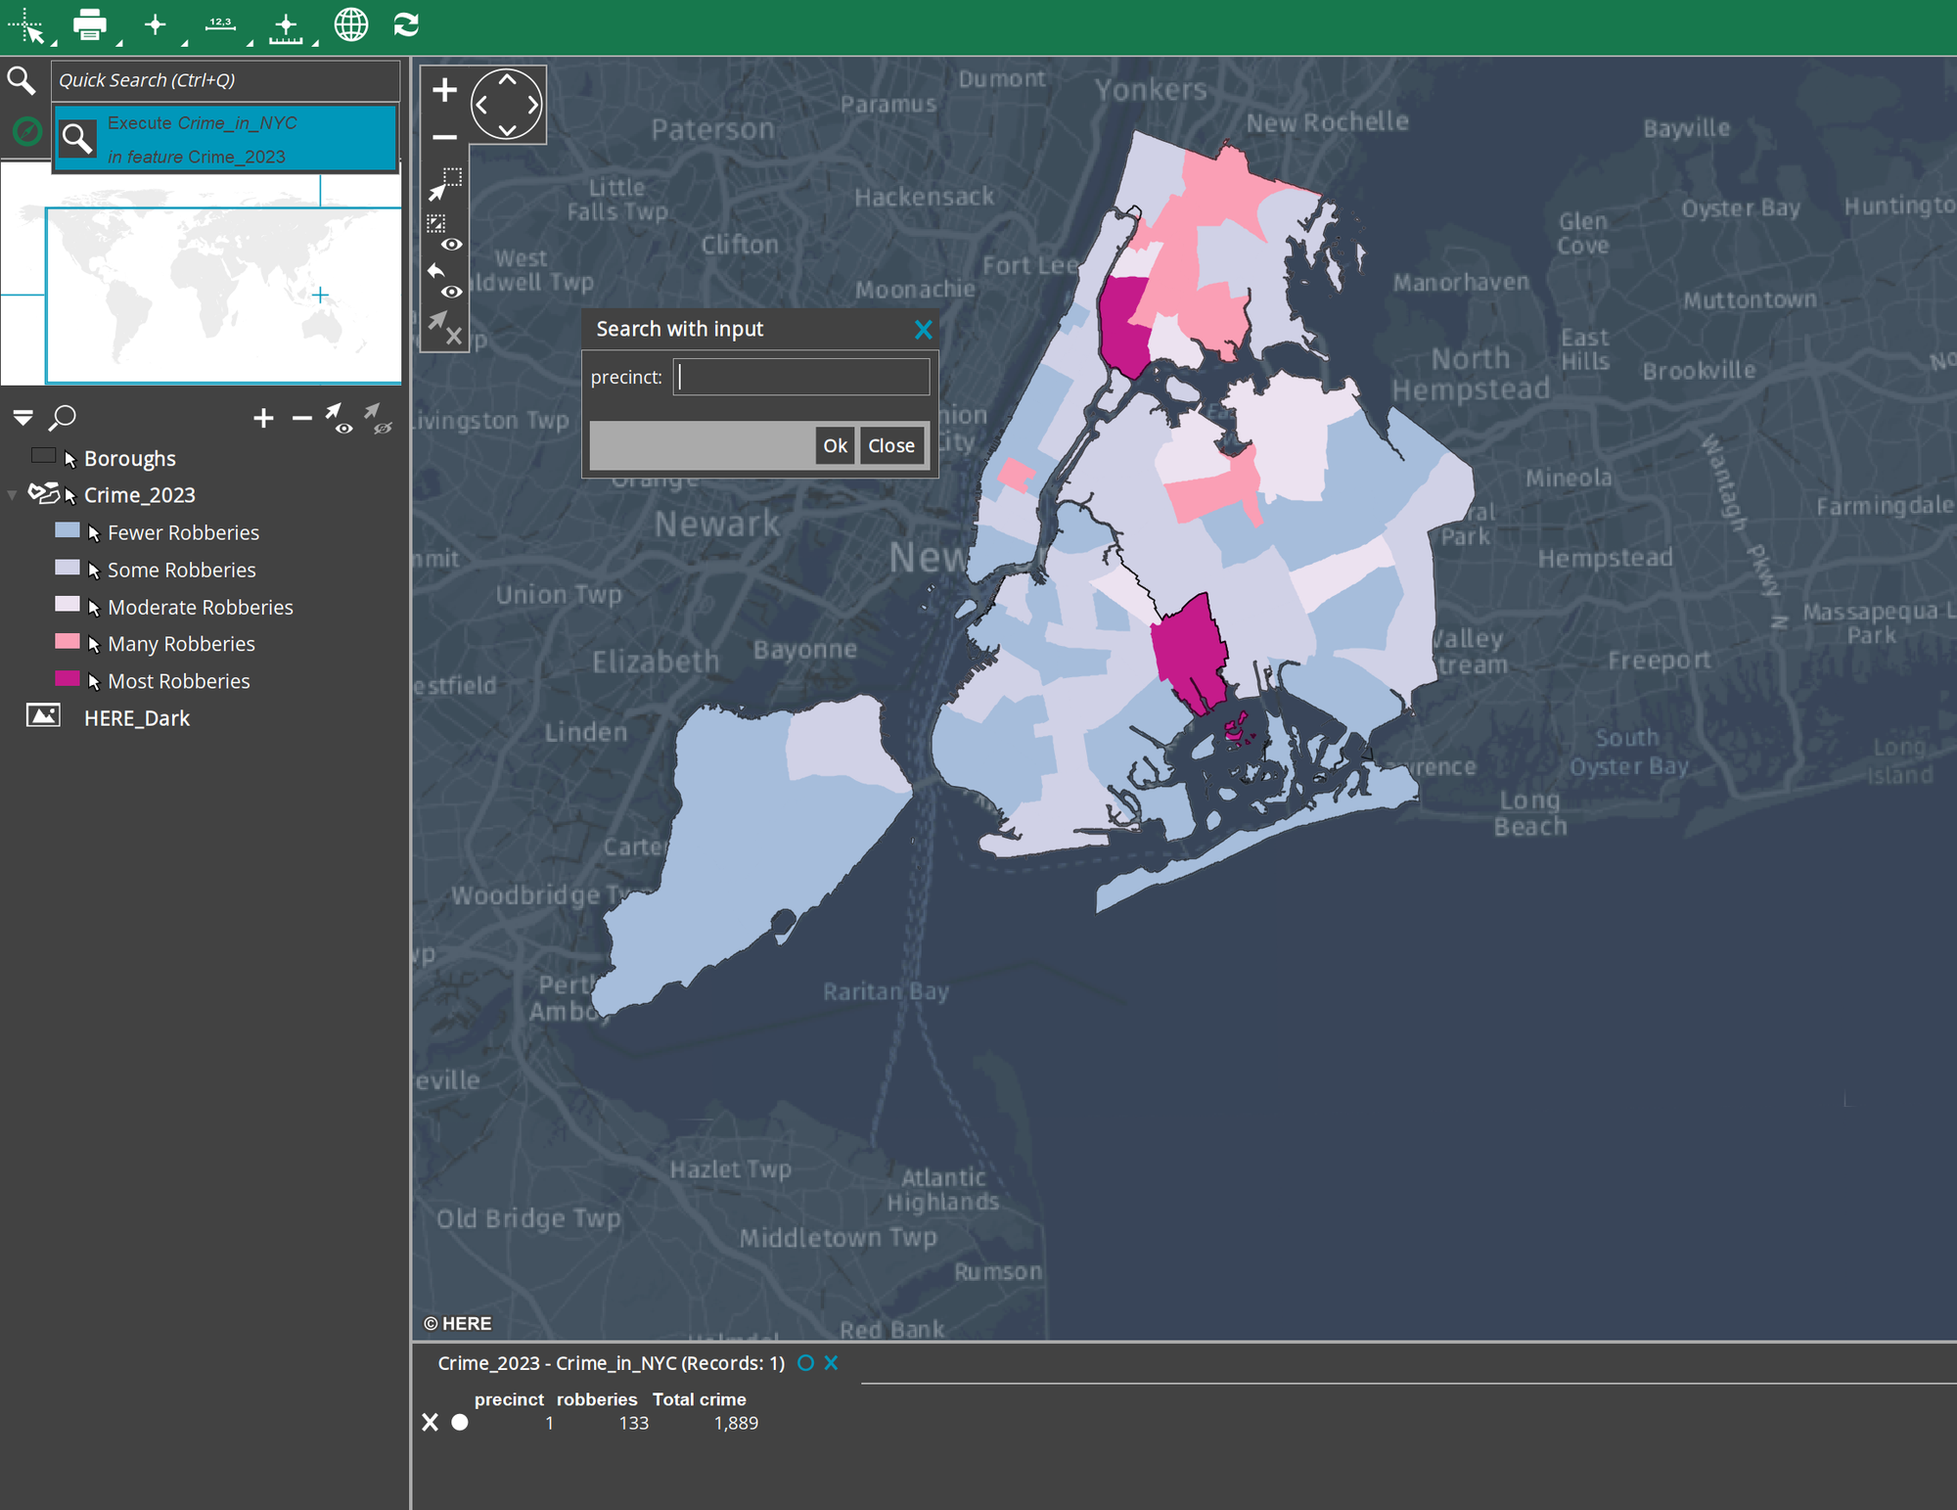Select the HERE_Dark legend entry
Image resolution: width=1957 pixels, height=1510 pixels.
tap(136, 718)
